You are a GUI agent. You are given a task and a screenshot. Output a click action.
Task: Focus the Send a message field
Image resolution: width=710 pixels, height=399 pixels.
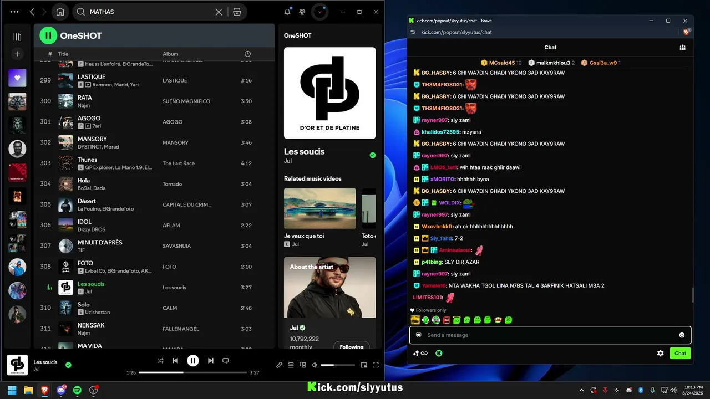(549, 335)
